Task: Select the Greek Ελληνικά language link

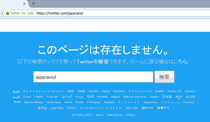Action: click(x=140, y=91)
